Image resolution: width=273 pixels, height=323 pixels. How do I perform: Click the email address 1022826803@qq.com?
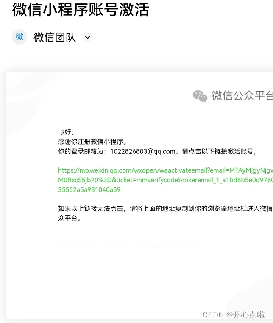coord(142,152)
